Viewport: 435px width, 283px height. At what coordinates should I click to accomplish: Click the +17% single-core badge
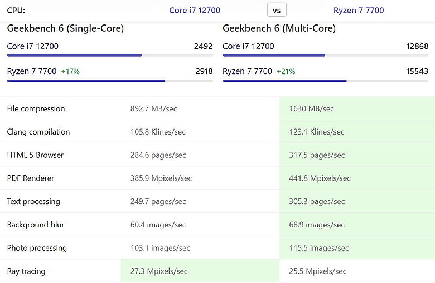(x=70, y=72)
